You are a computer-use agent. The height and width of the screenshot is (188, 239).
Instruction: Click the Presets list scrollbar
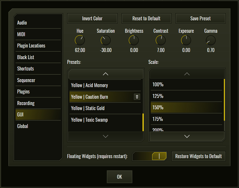click(143, 122)
